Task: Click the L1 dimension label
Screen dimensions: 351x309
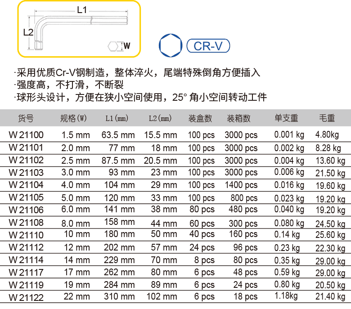Action: (x=82, y=10)
